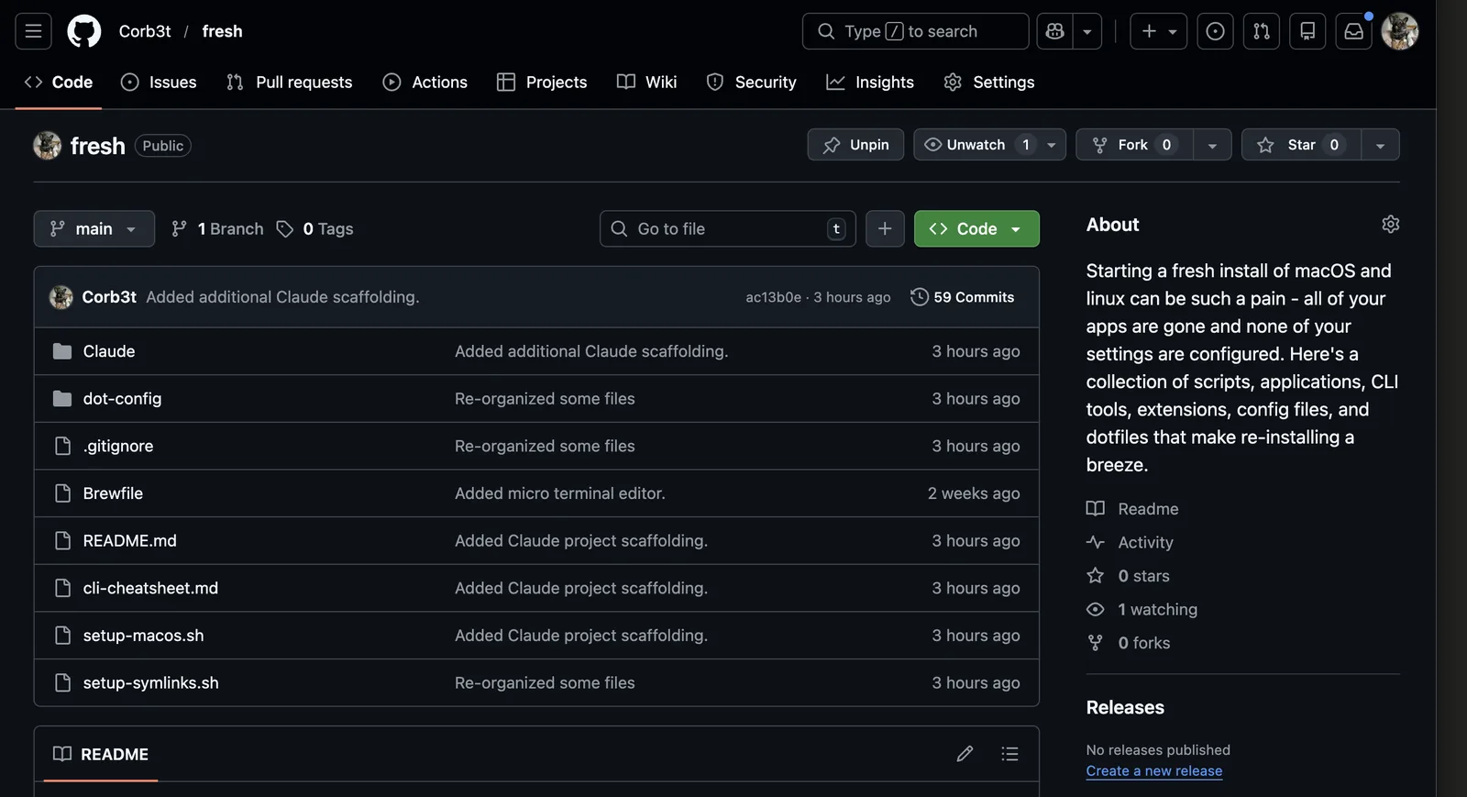Open the cli-cheatsheet.md file
Image resolution: width=1467 pixels, height=797 pixels.
pos(150,589)
